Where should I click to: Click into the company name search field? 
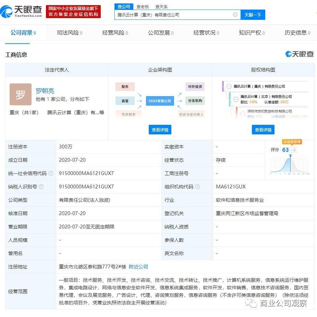click(x=173, y=15)
